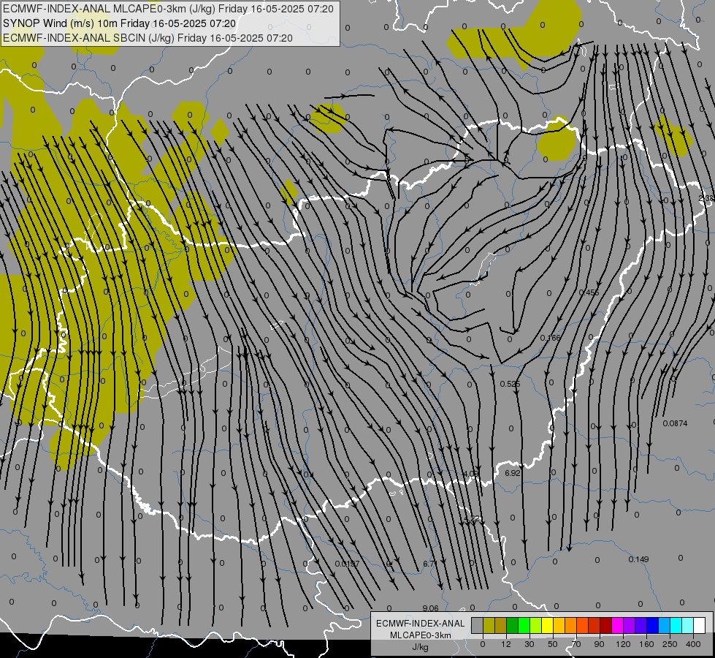Click the 6.92 grid value on the map
Image resolution: width=715 pixels, height=658 pixels.
click(x=513, y=473)
